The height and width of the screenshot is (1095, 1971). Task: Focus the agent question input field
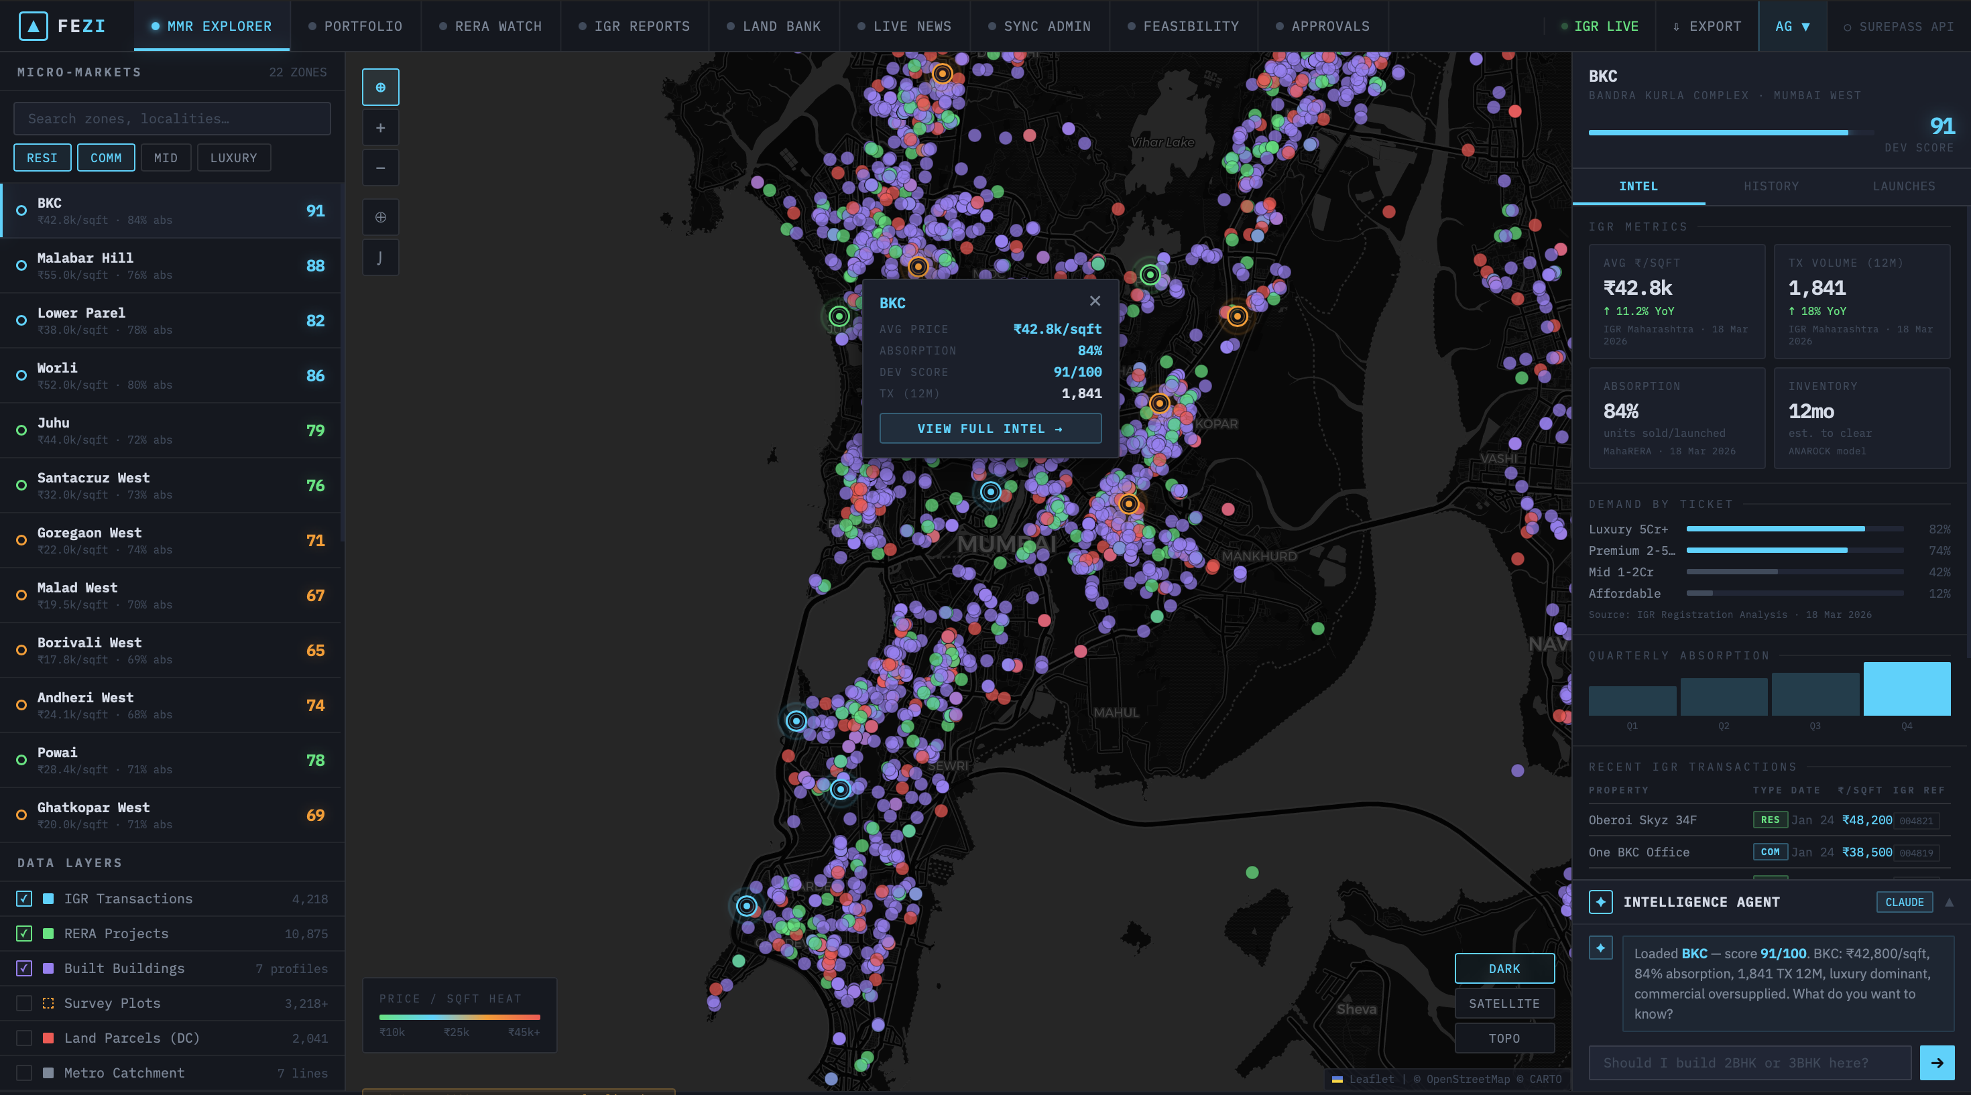click(1750, 1063)
